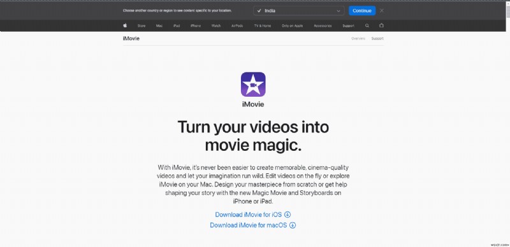
Task: Open the Accessories menu
Action: point(323,25)
